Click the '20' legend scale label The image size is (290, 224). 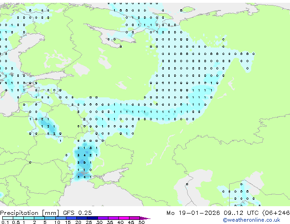(78, 222)
